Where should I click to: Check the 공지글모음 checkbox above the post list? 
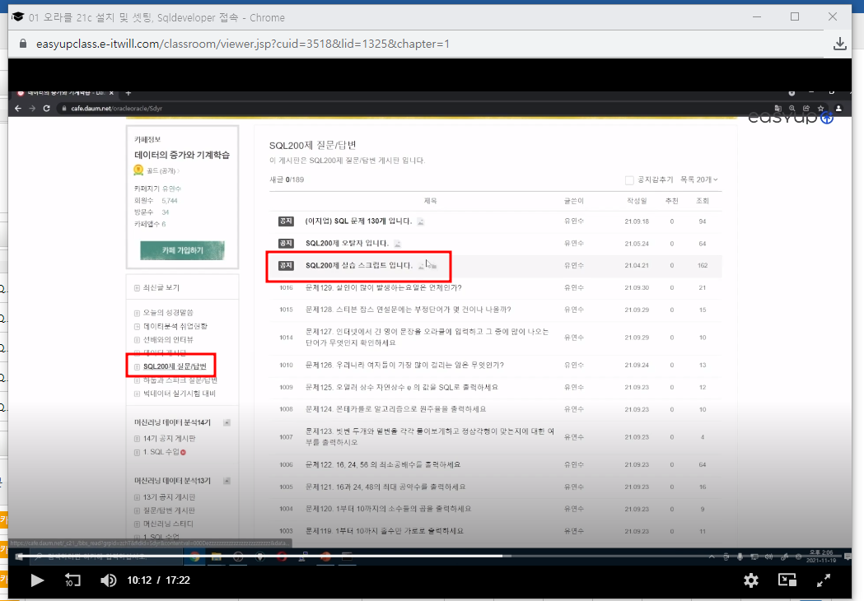tap(629, 180)
